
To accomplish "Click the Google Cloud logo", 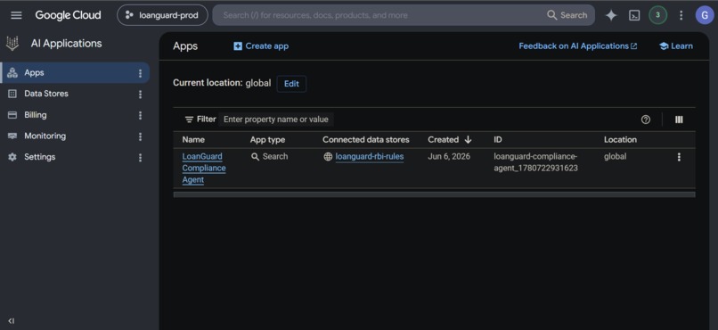I will pyautogui.click(x=68, y=15).
